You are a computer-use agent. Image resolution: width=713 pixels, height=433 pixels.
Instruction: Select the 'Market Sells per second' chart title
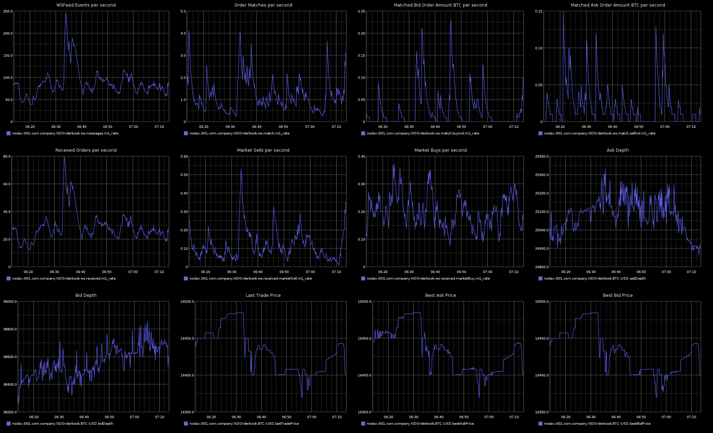click(263, 150)
